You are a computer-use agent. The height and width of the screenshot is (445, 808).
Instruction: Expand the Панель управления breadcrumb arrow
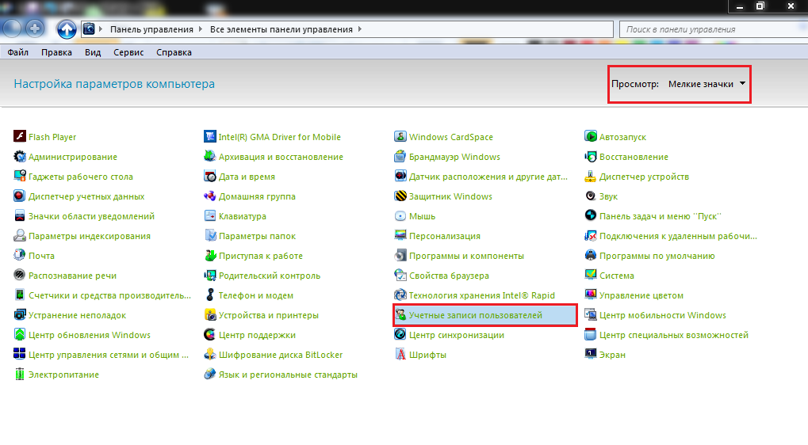point(201,29)
